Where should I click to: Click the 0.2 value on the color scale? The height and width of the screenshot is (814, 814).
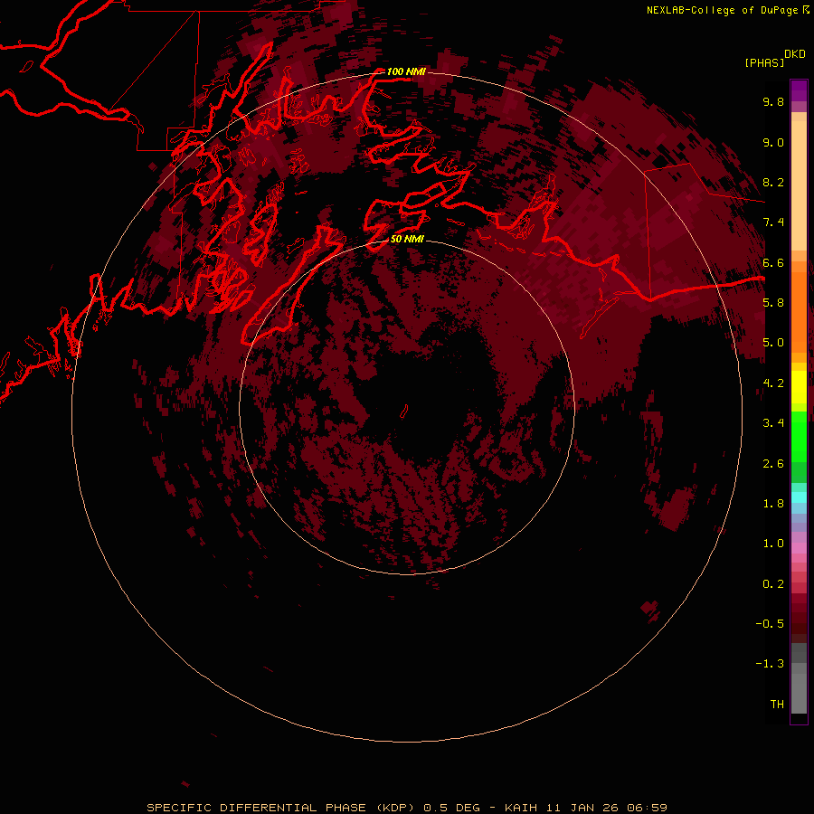(x=773, y=584)
